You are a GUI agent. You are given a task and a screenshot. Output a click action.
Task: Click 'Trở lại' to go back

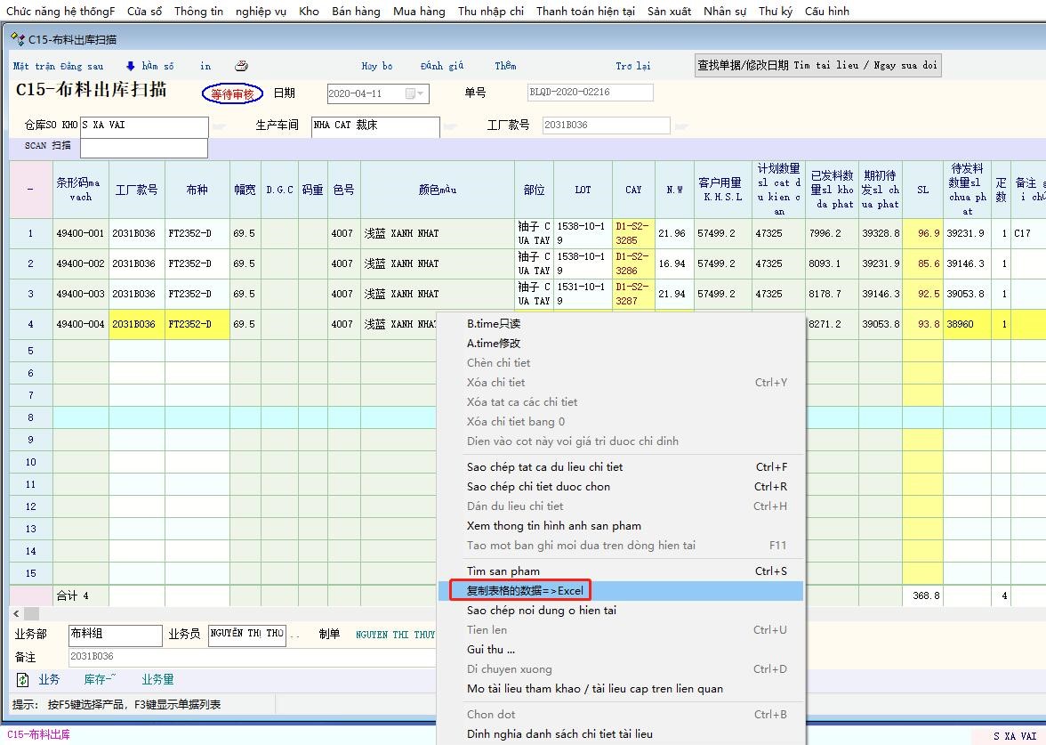click(632, 66)
